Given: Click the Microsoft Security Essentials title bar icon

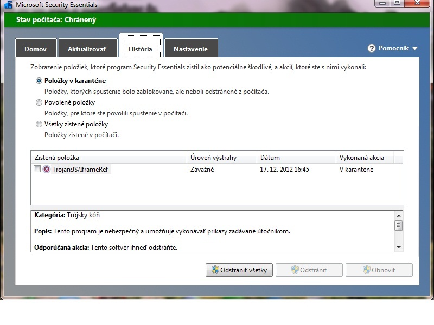Looking at the screenshot, I should coord(9,4).
